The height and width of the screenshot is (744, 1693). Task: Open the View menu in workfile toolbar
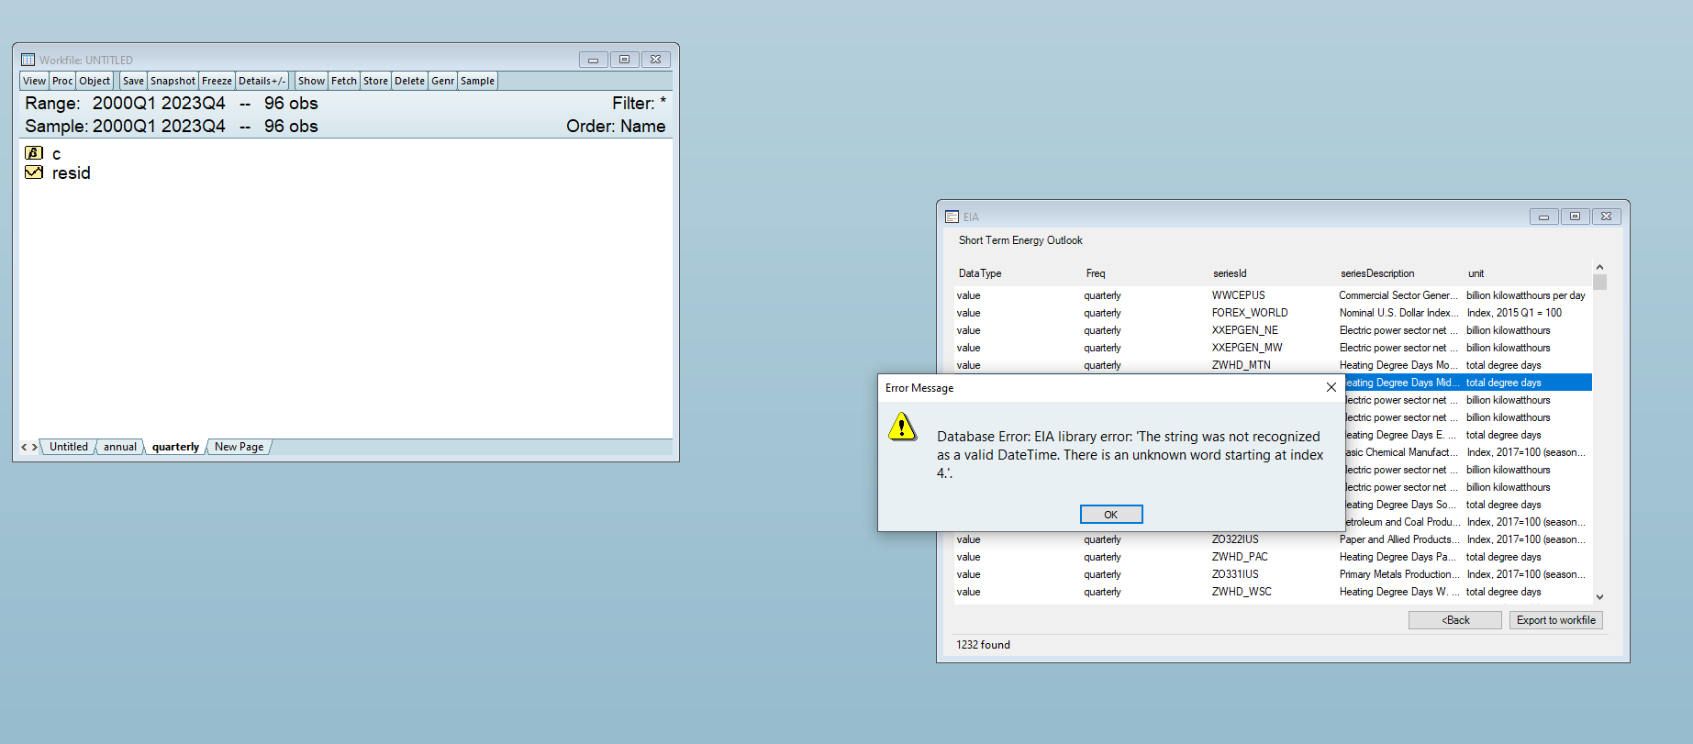[x=34, y=81]
